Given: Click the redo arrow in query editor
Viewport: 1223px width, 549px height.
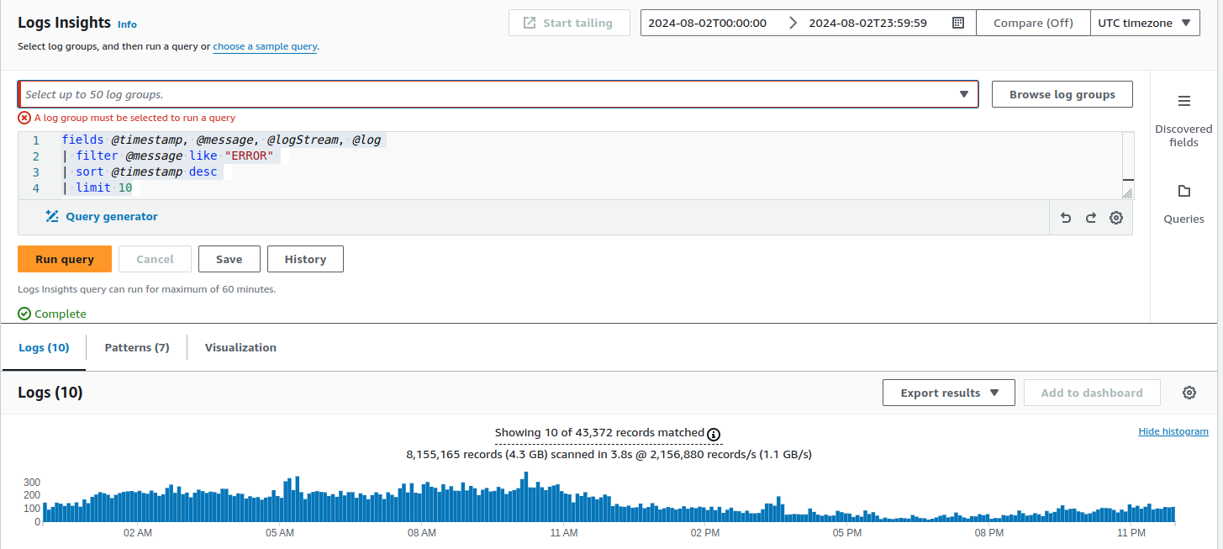Looking at the screenshot, I should pyautogui.click(x=1090, y=217).
